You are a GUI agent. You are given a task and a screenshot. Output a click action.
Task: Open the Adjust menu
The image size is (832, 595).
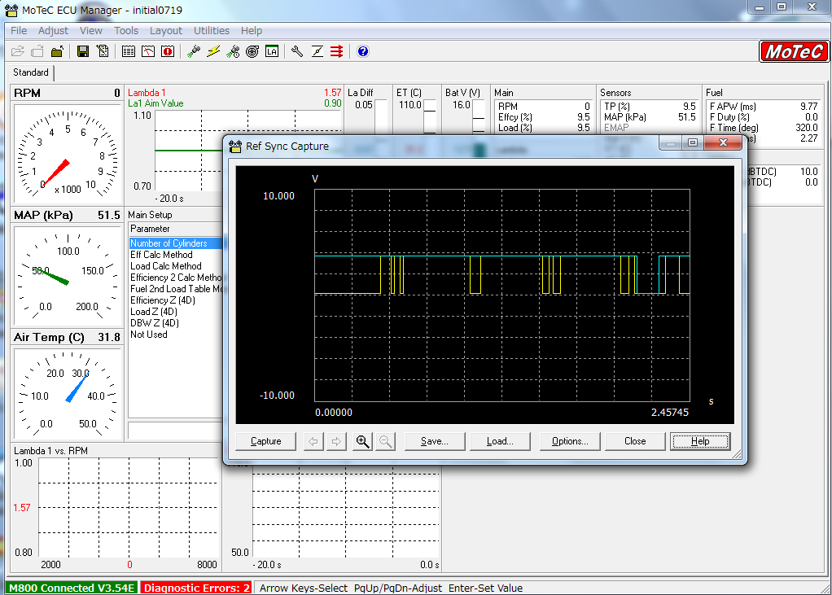[53, 31]
